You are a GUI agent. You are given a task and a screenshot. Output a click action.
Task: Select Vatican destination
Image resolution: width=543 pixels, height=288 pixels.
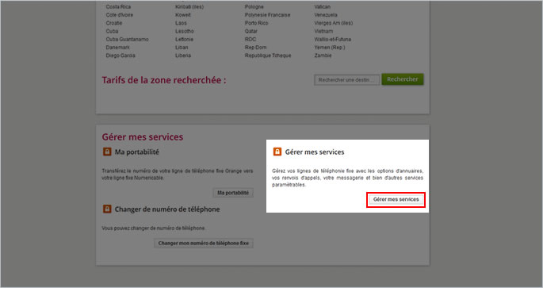(x=323, y=7)
